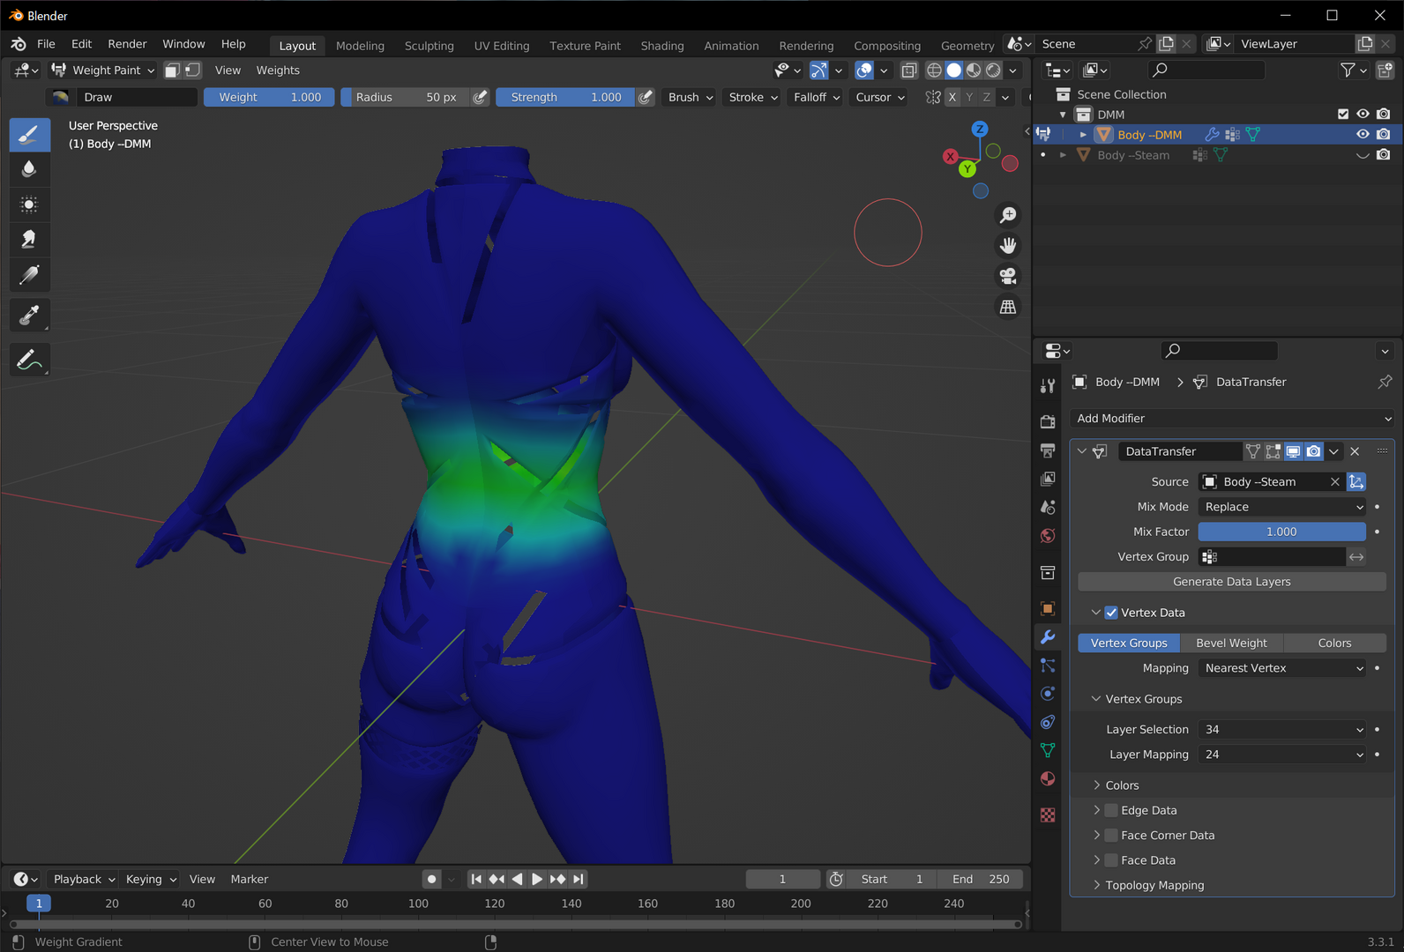Switch to orthographic view grid icon

[x=1008, y=307]
